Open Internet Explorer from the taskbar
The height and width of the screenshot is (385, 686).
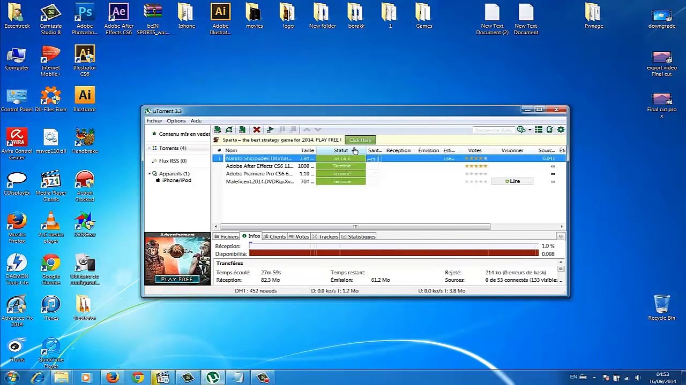coord(37,378)
